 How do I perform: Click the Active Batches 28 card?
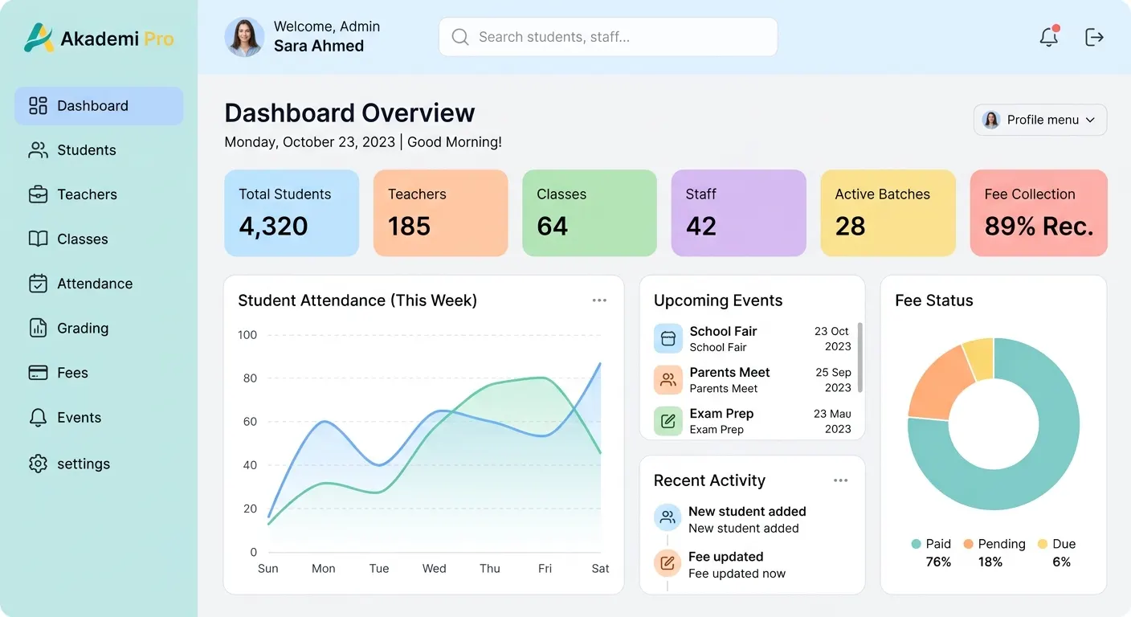click(888, 213)
